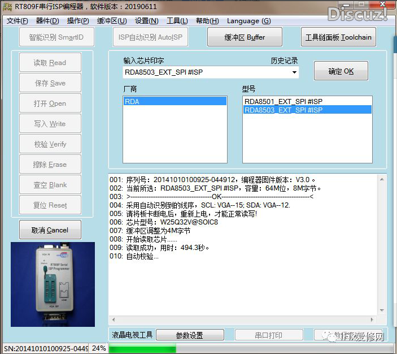This screenshot has height=354, width=397.
Task: Click the 查空 Blank button
Action: tap(50, 184)
